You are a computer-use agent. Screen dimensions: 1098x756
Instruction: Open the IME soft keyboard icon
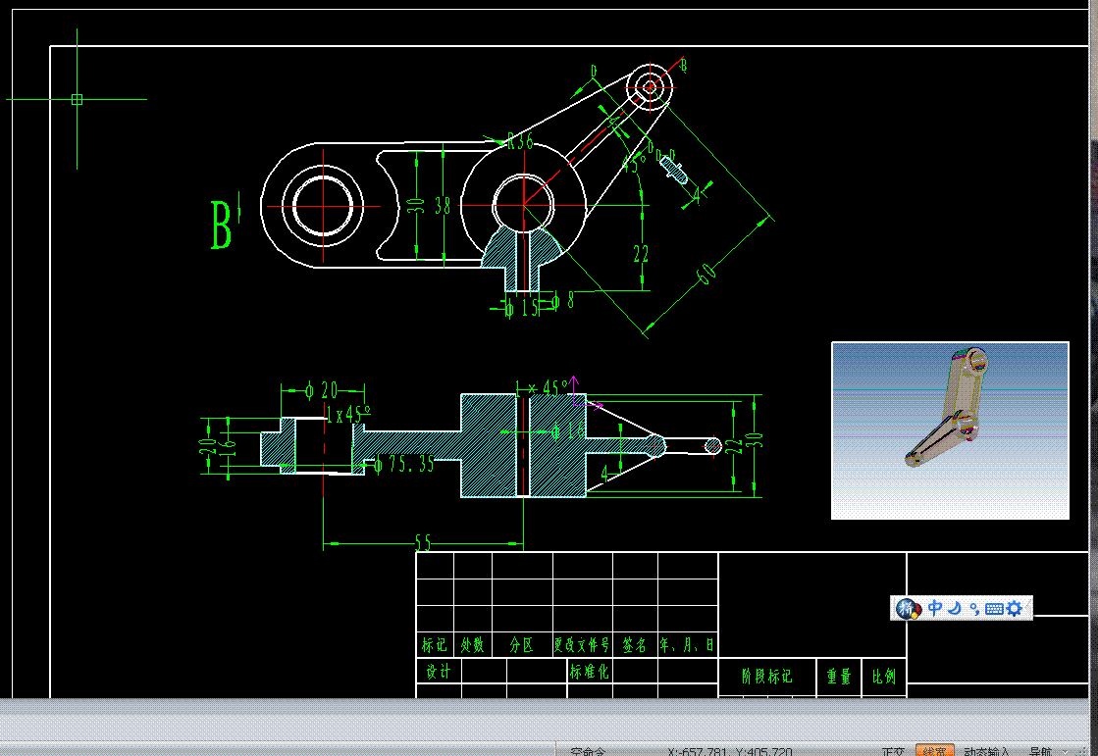(994, 608)
